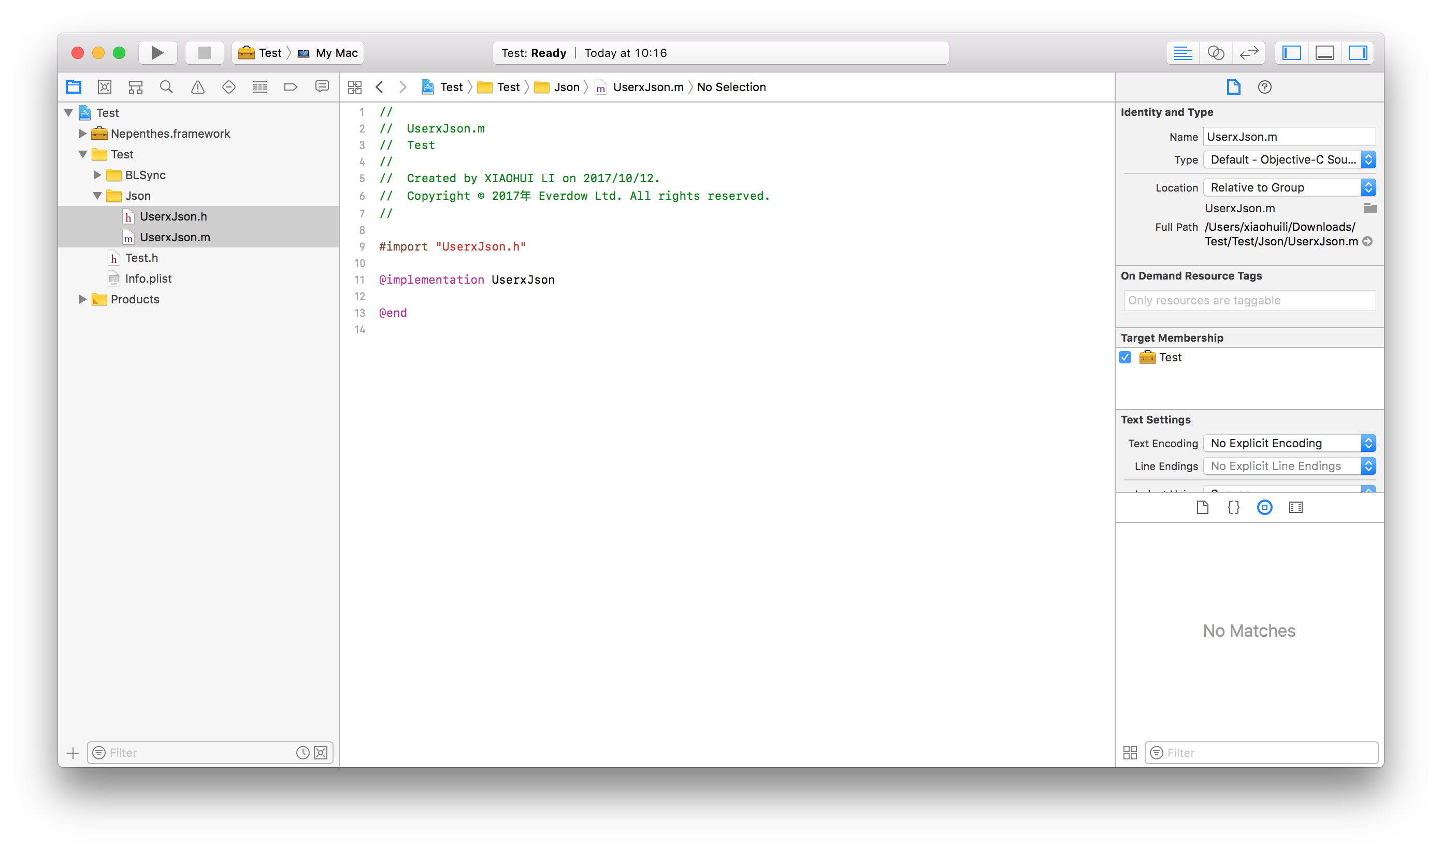Click the library Filter field
This screenshot has width=1442, height=850.
pyautogui.click(x=1261, y=753)
